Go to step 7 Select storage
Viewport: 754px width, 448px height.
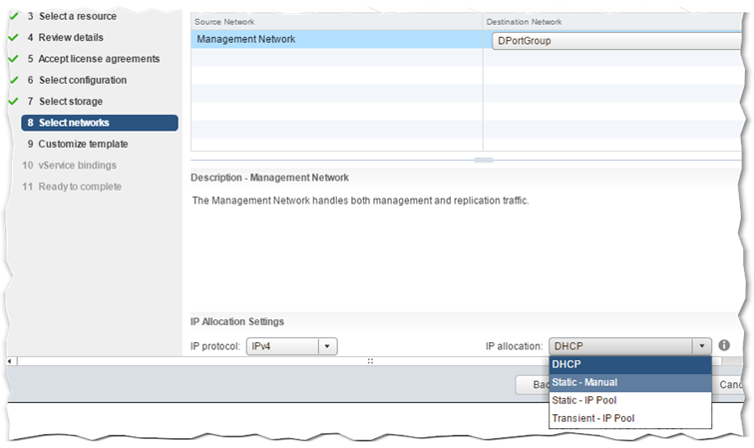65,101
